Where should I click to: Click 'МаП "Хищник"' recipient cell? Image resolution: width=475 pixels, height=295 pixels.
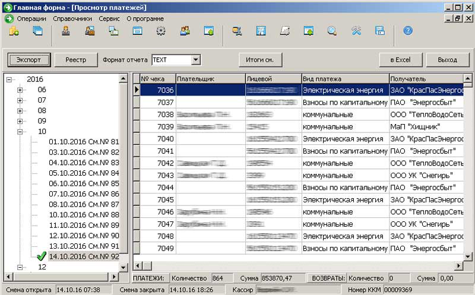(426, 126)
